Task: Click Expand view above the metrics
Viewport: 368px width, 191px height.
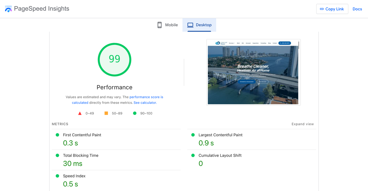Action: click(x=303, y=124)
